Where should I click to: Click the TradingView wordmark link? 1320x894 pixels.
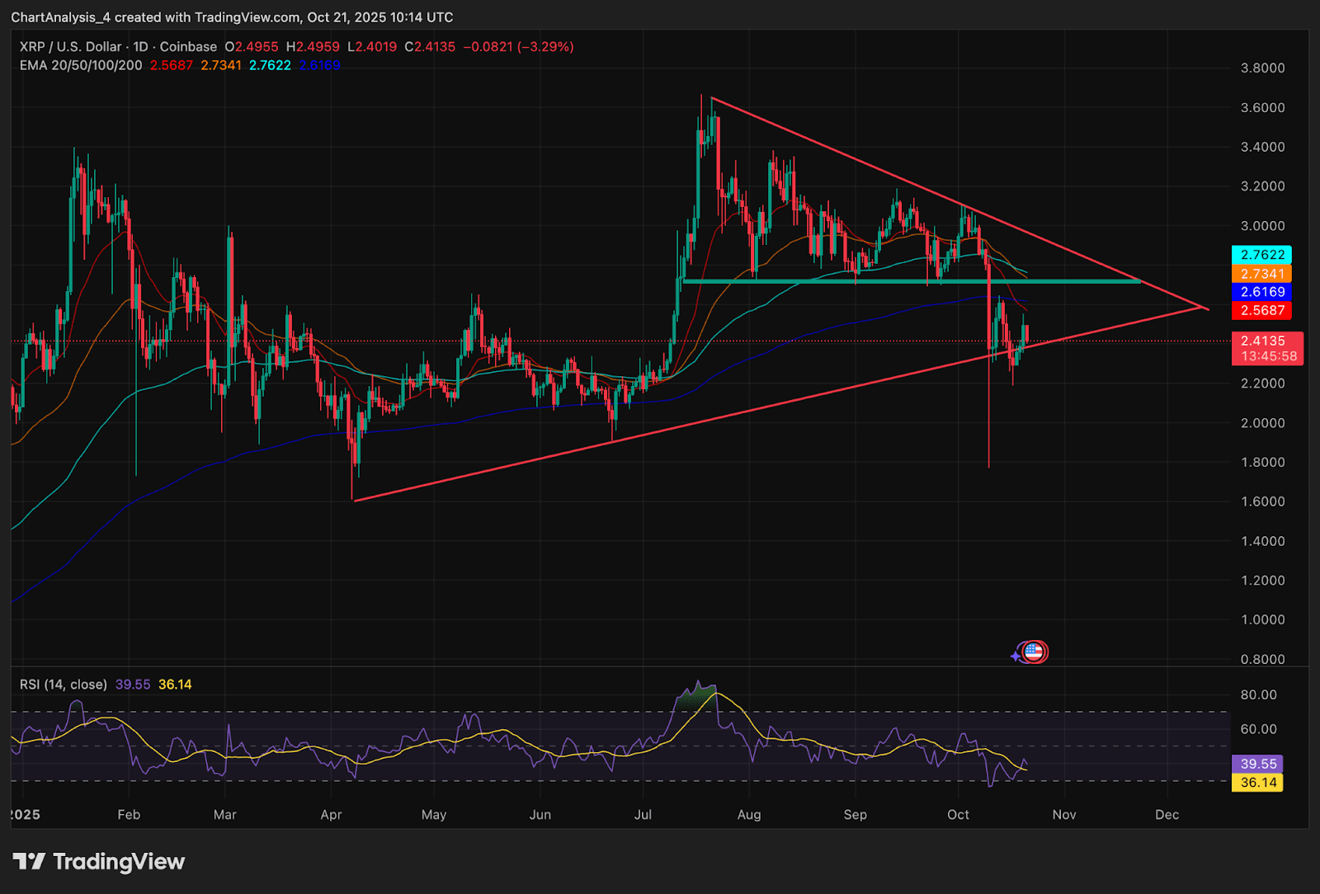click(x=119, y=862)
